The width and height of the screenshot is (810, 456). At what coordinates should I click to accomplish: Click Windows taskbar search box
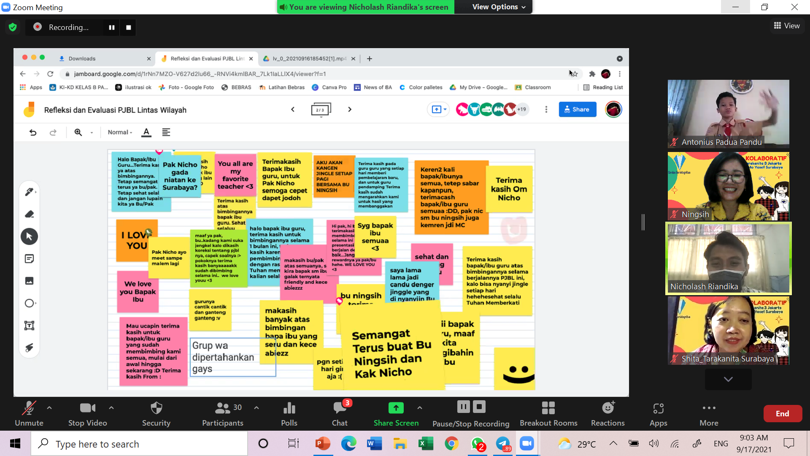pyautogui.click(x=139, y=444)
